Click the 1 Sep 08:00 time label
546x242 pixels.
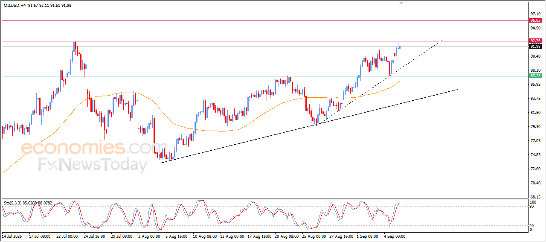(367, 236)
